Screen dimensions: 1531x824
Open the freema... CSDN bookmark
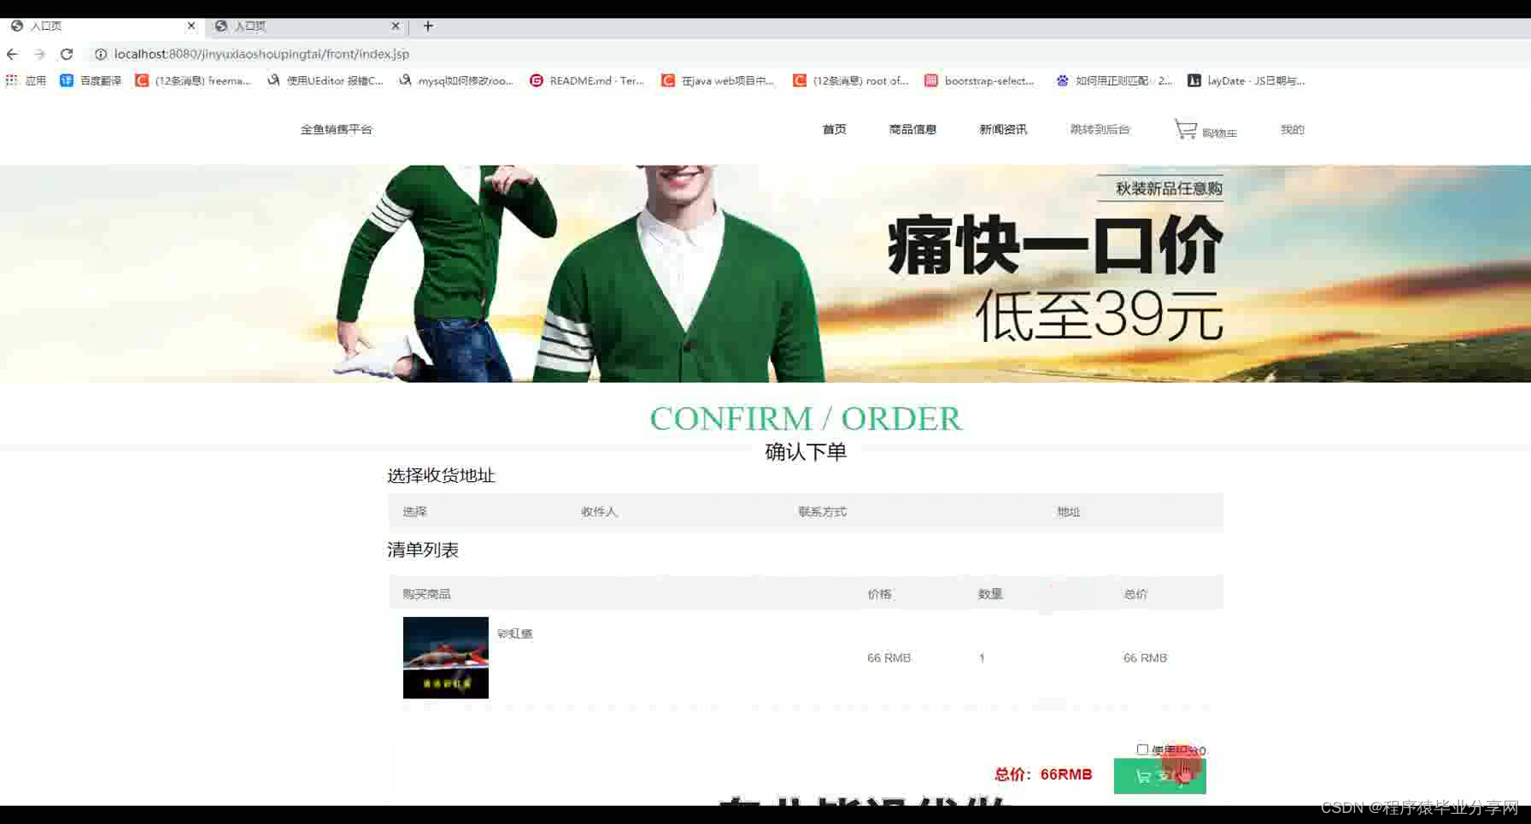pos(193,80)
